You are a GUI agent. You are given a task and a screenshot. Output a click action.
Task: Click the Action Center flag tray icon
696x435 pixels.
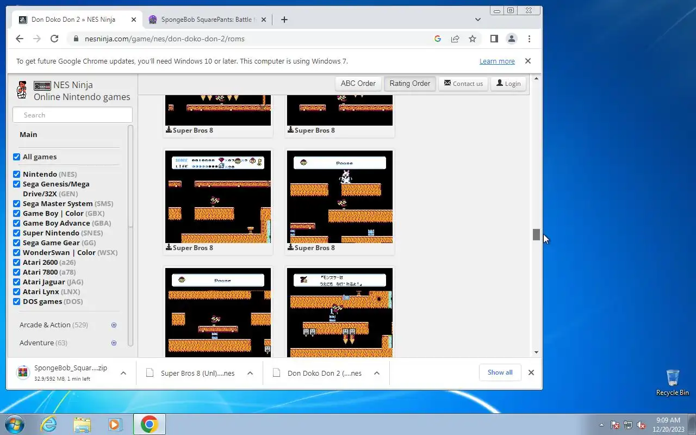pos(615,425)
